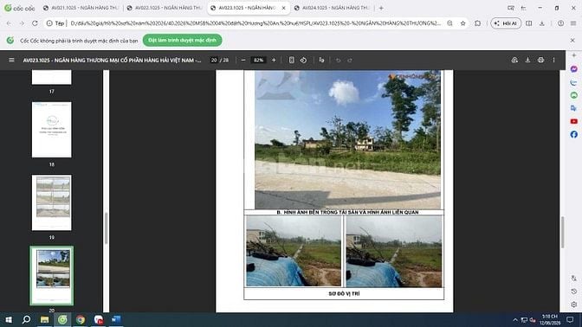Image resolution: width=582 pixels, height=327 pixels.
Task: Open Messenger in the side panel
Action: point(574,69)
